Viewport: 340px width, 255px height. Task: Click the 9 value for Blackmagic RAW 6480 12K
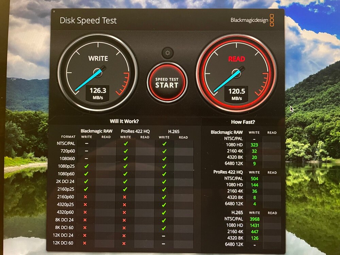tap(254, 164)
